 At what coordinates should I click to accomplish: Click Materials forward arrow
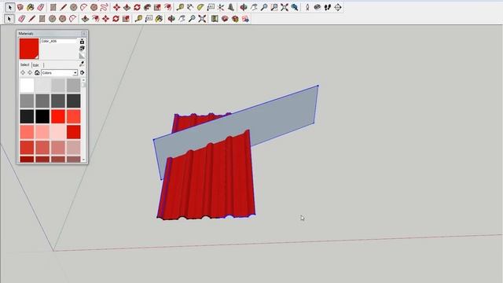tap(30, 73)
